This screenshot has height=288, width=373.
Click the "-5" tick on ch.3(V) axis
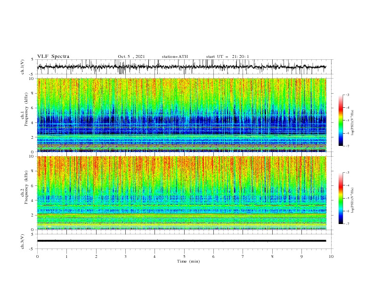coord(32,249)
